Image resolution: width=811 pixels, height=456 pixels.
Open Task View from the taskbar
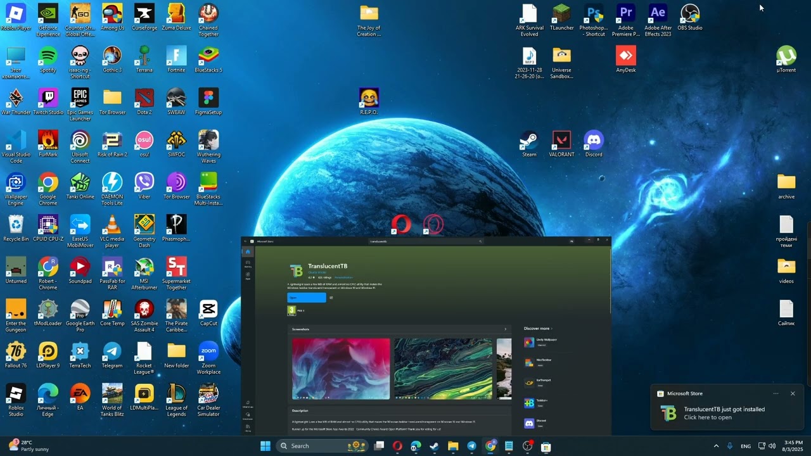coord(379,446)
